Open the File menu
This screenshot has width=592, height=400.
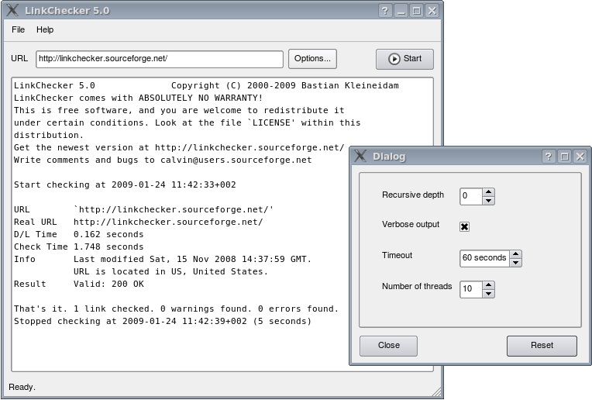19,29
